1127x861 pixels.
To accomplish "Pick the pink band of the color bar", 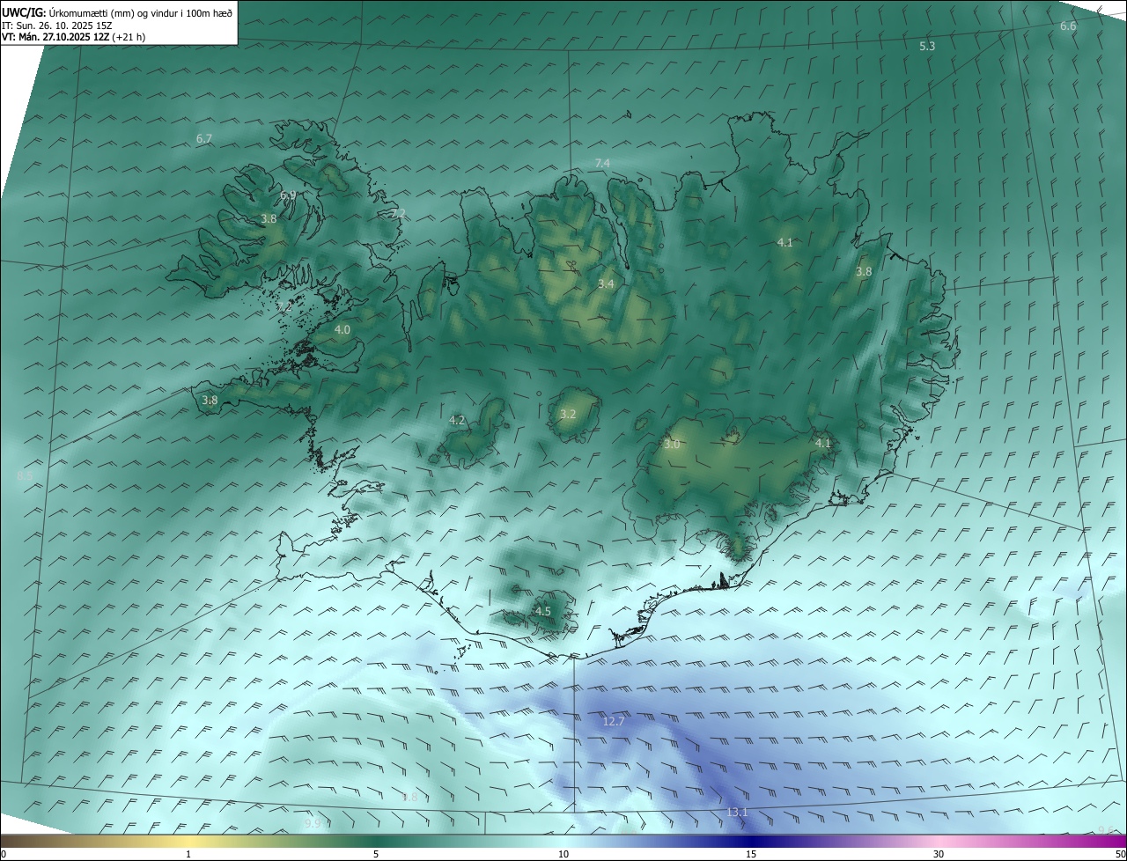I will [x=939, y=841].
